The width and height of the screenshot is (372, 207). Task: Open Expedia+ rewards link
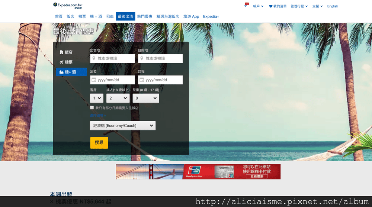211,17
